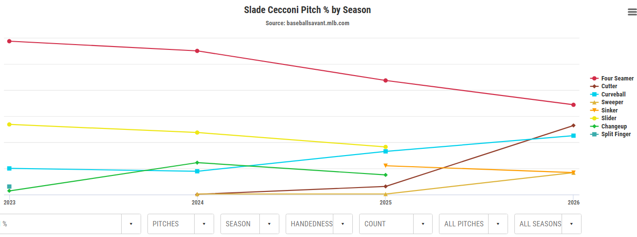Viewport: 637px width, 237px height.
Task: Click the Curveball square legend icon
Action: click(594, 95)
